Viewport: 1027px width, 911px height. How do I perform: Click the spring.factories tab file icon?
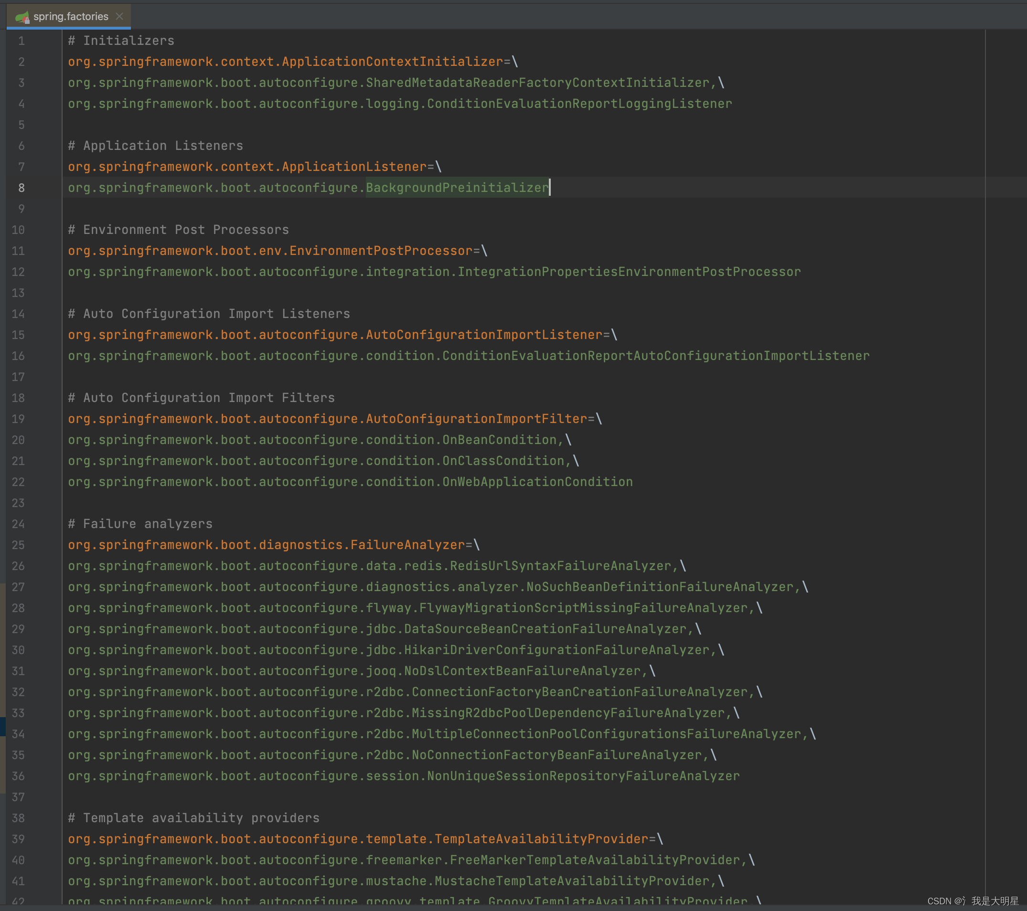(x=21, y=17)
